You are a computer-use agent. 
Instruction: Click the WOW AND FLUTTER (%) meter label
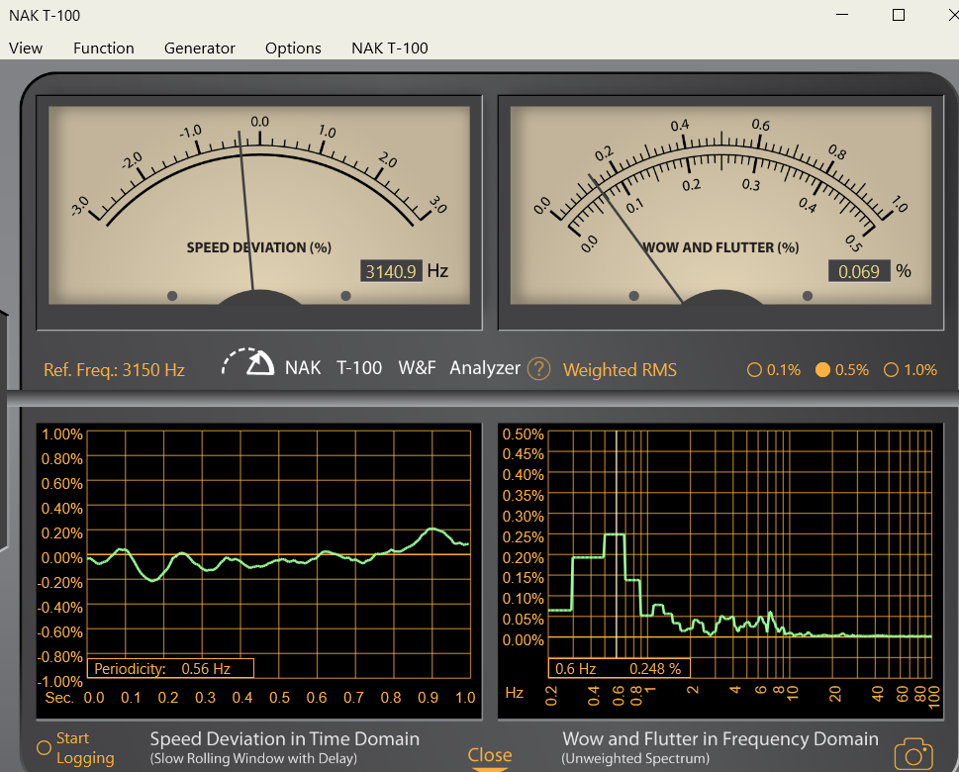(x=720, y=247)
